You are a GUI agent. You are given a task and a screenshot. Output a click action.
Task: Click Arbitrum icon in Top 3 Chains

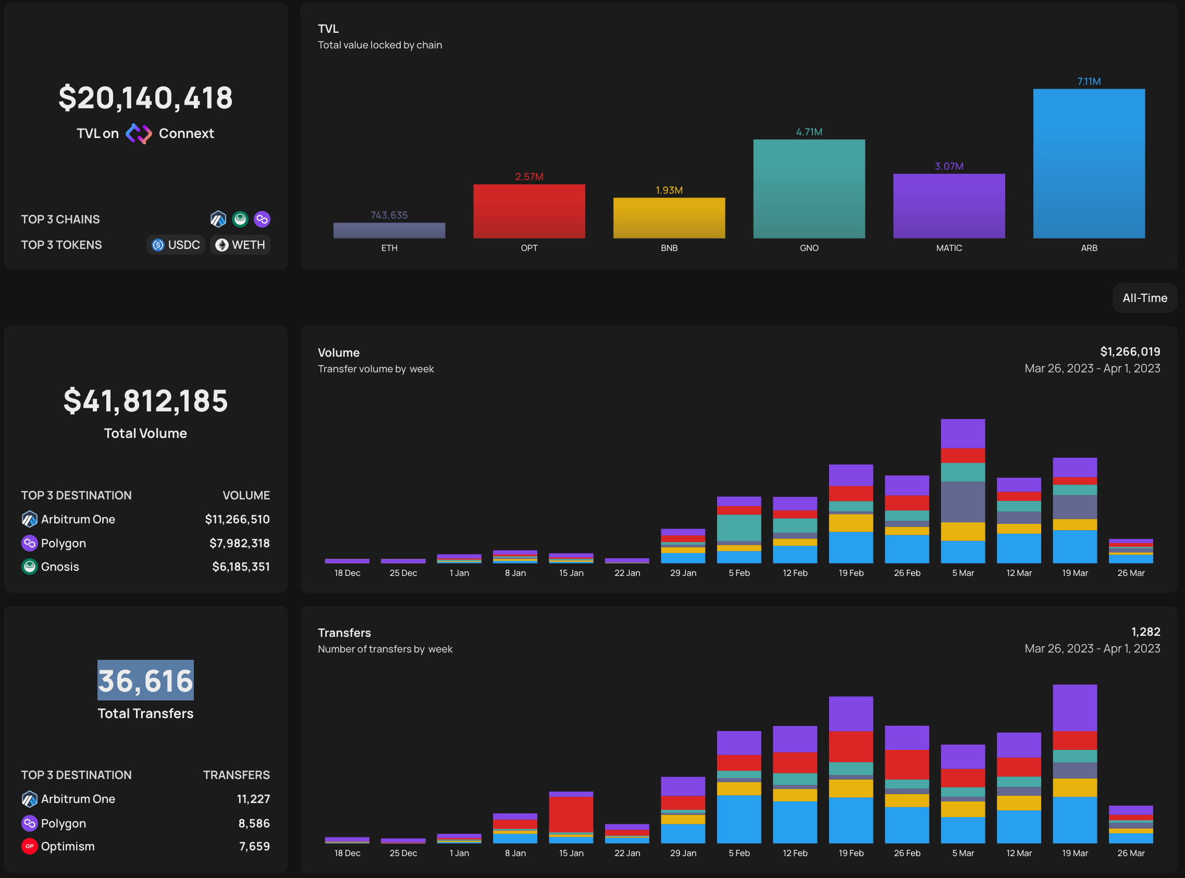(x=218, y=219)
